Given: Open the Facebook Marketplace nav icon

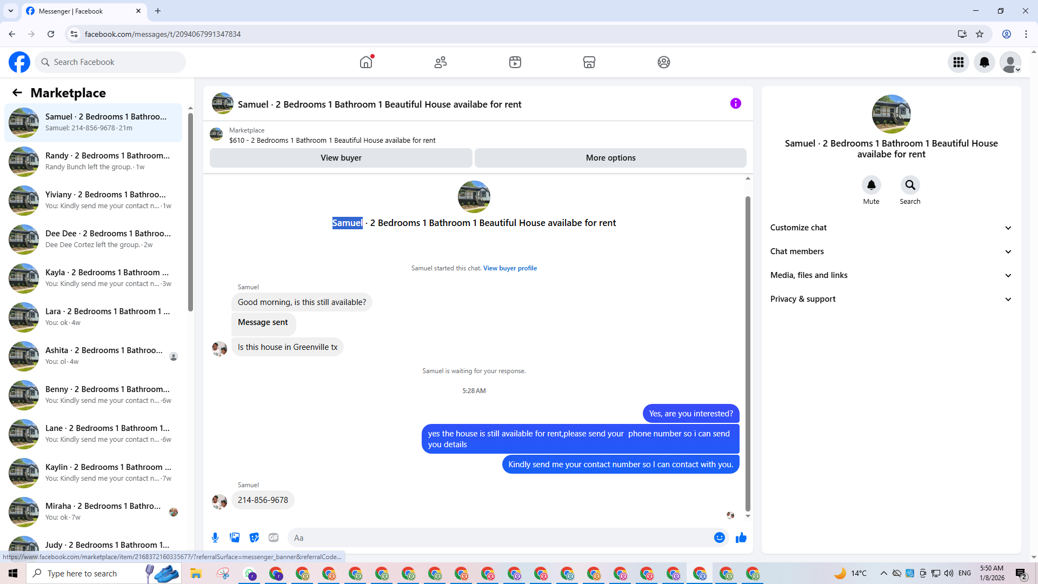Looking at the screenshot, I should 589,62.
